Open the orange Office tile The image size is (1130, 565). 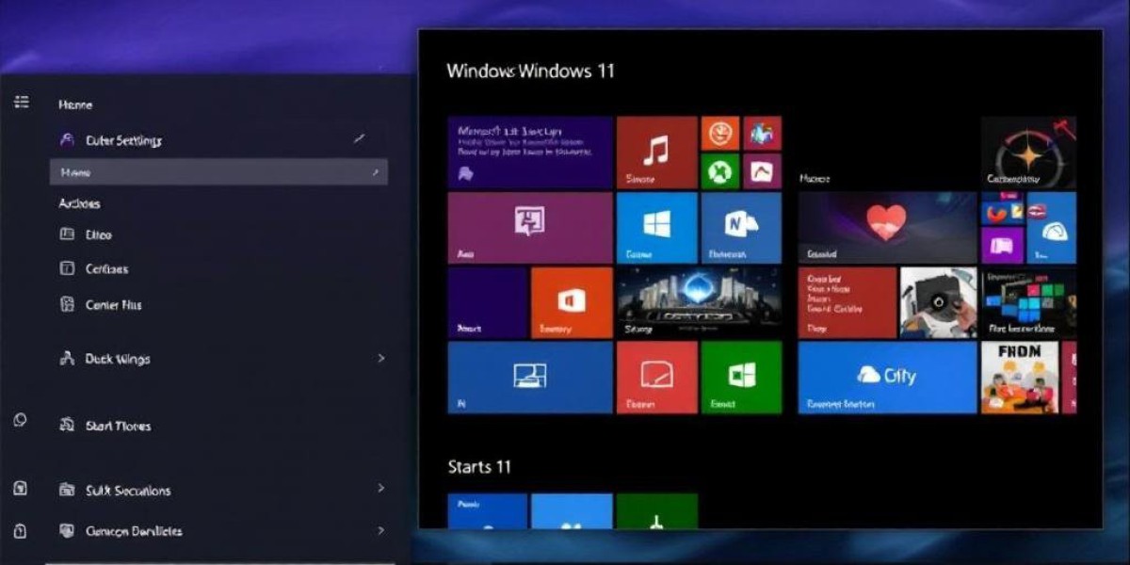coord(572,302)
